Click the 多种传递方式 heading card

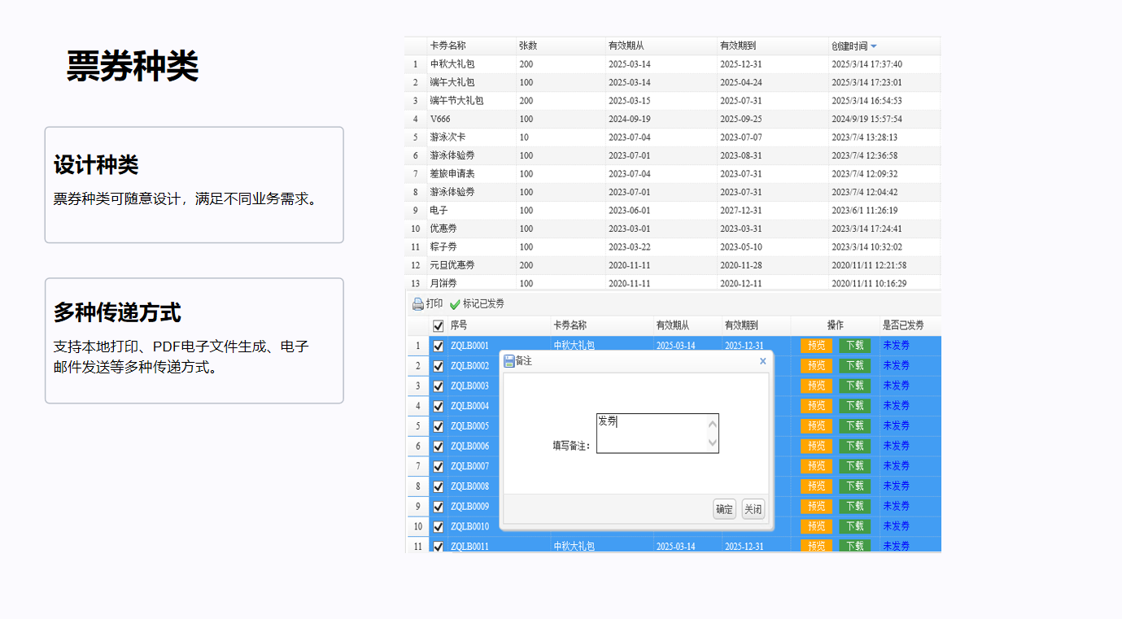click(194, 341)
